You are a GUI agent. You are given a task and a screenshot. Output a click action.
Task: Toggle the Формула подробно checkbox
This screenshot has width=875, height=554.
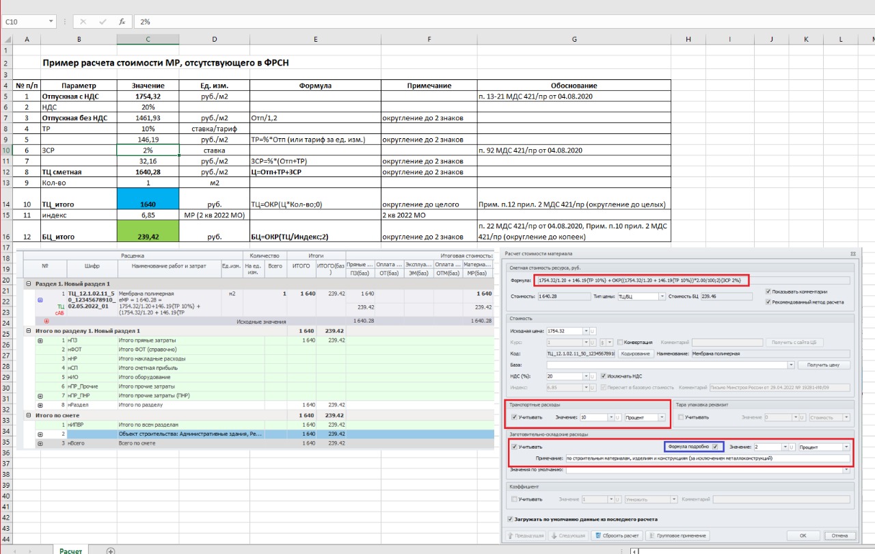click(x=716, y=447)
